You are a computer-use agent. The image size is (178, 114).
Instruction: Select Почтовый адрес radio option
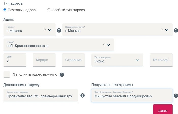[x=5, y=10]
